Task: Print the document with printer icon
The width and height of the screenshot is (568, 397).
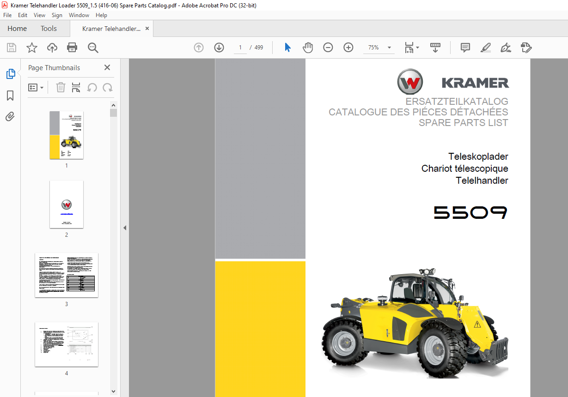Action: click(72, 48)
